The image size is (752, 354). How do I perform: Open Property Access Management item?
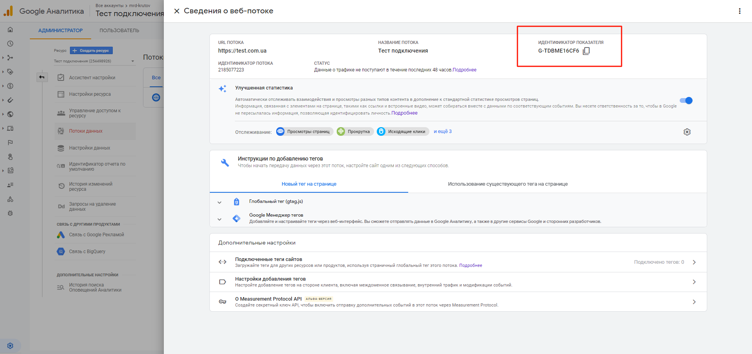click(x=95, y=113)
